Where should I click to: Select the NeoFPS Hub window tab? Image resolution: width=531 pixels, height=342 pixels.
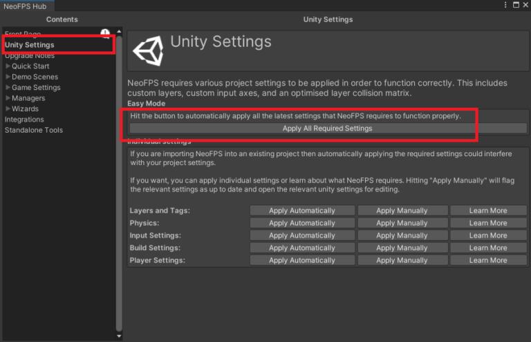coord(25,6)
